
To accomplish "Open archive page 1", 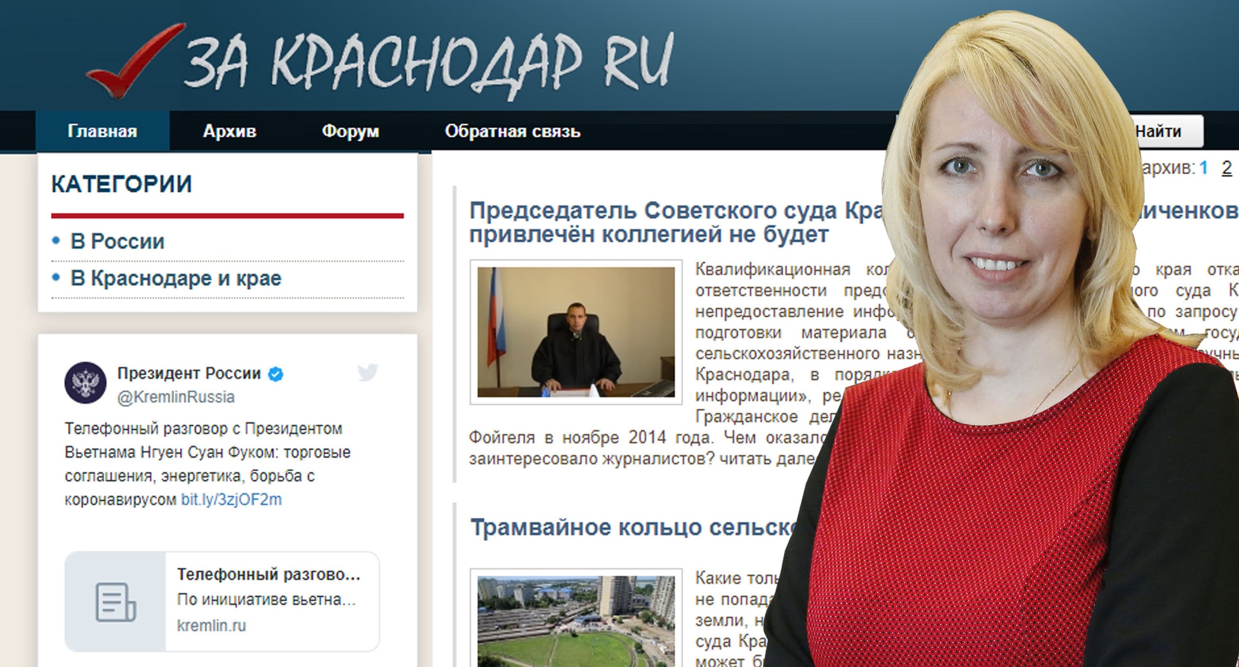I will 1204,168.
